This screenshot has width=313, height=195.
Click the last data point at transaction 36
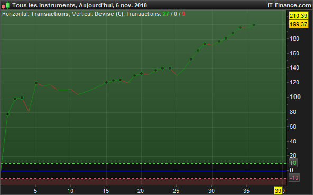pyautogui.click(x=254, y=25)
